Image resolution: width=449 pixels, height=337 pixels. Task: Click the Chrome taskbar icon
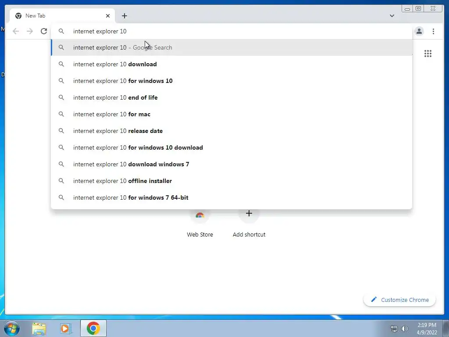click(93, 328)
